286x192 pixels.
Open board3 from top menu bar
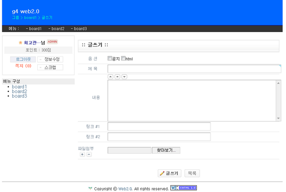point(79,29)
